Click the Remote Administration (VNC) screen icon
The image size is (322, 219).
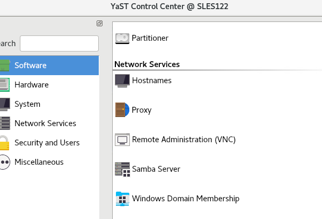122,140
